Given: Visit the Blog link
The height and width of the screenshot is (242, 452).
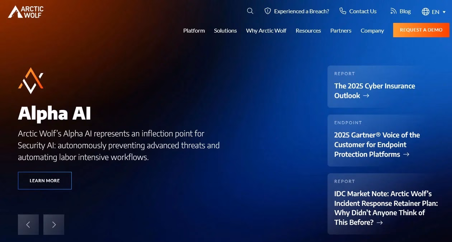Looking at the screenshot, I should pos(405,11).
